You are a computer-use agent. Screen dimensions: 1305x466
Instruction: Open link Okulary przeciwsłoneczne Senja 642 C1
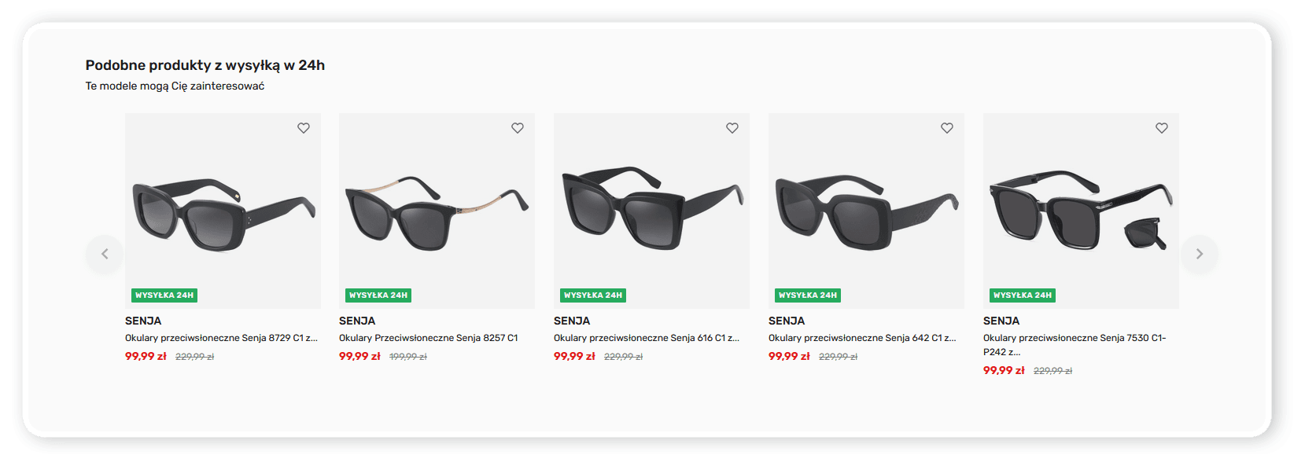[x=861, y=338]
